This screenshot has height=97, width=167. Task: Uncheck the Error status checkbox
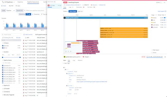pyautogui.click(x=3, y=48)
